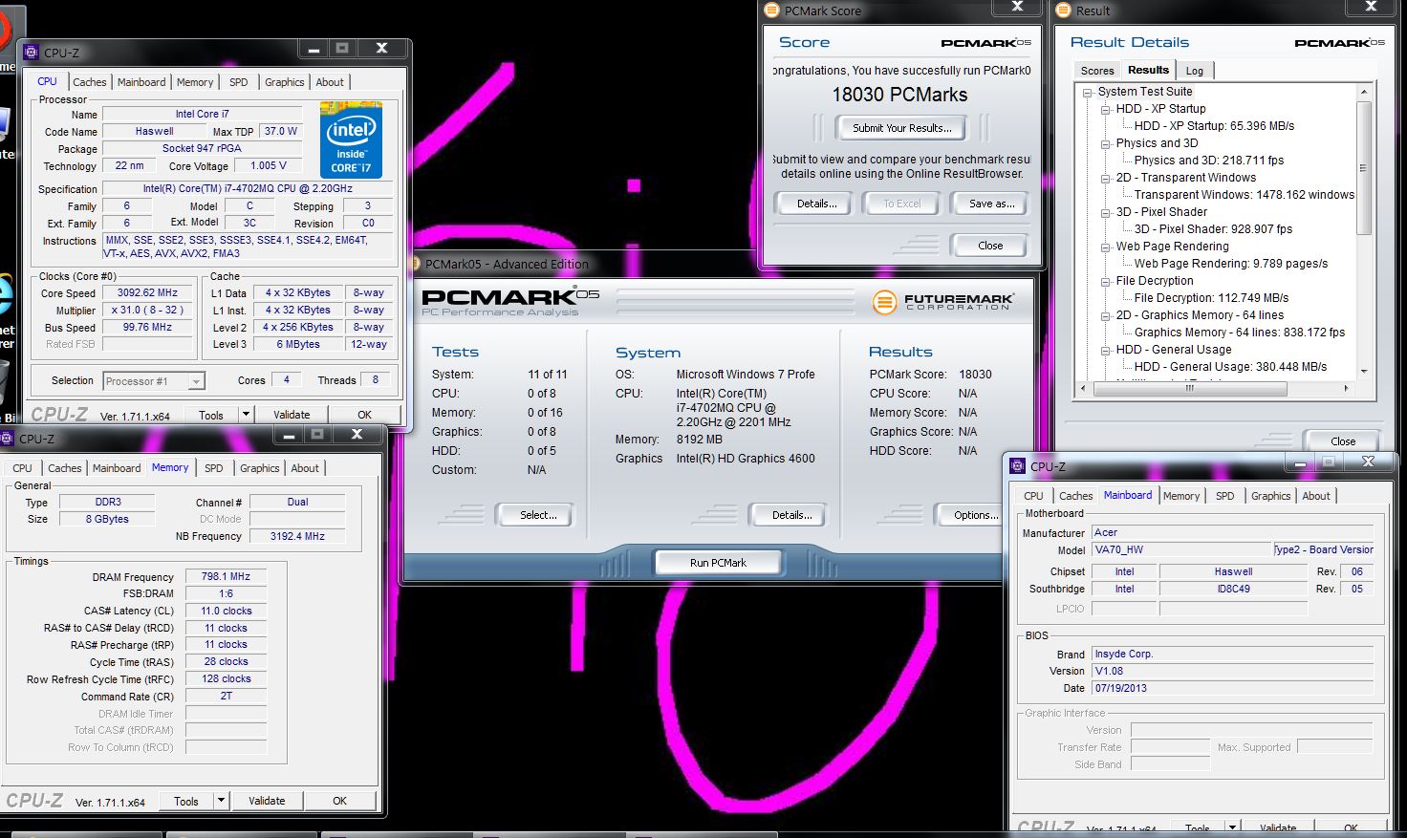Collapse the HDD - XP Startup node
Image resolution: width=1407 pixels, height=838 pixels.
click(1105, 110)
